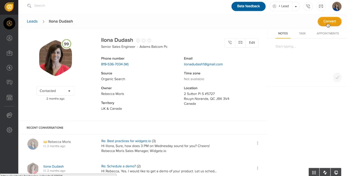This screenshot has height=176, width=347.
Task: View Reports via the pie chart icon
Action: coord(9,115)
